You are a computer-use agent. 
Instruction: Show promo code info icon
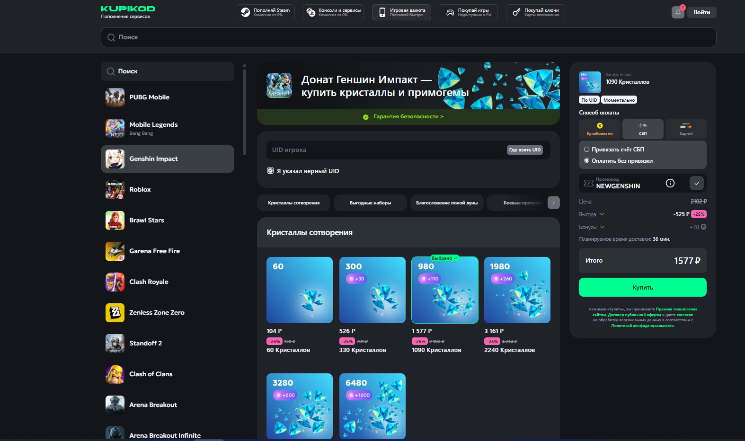tap(670, 183)
